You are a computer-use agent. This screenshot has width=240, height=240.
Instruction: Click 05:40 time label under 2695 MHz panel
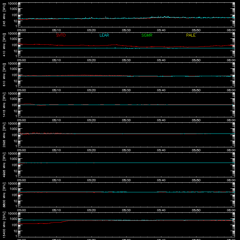click(161, 150)
